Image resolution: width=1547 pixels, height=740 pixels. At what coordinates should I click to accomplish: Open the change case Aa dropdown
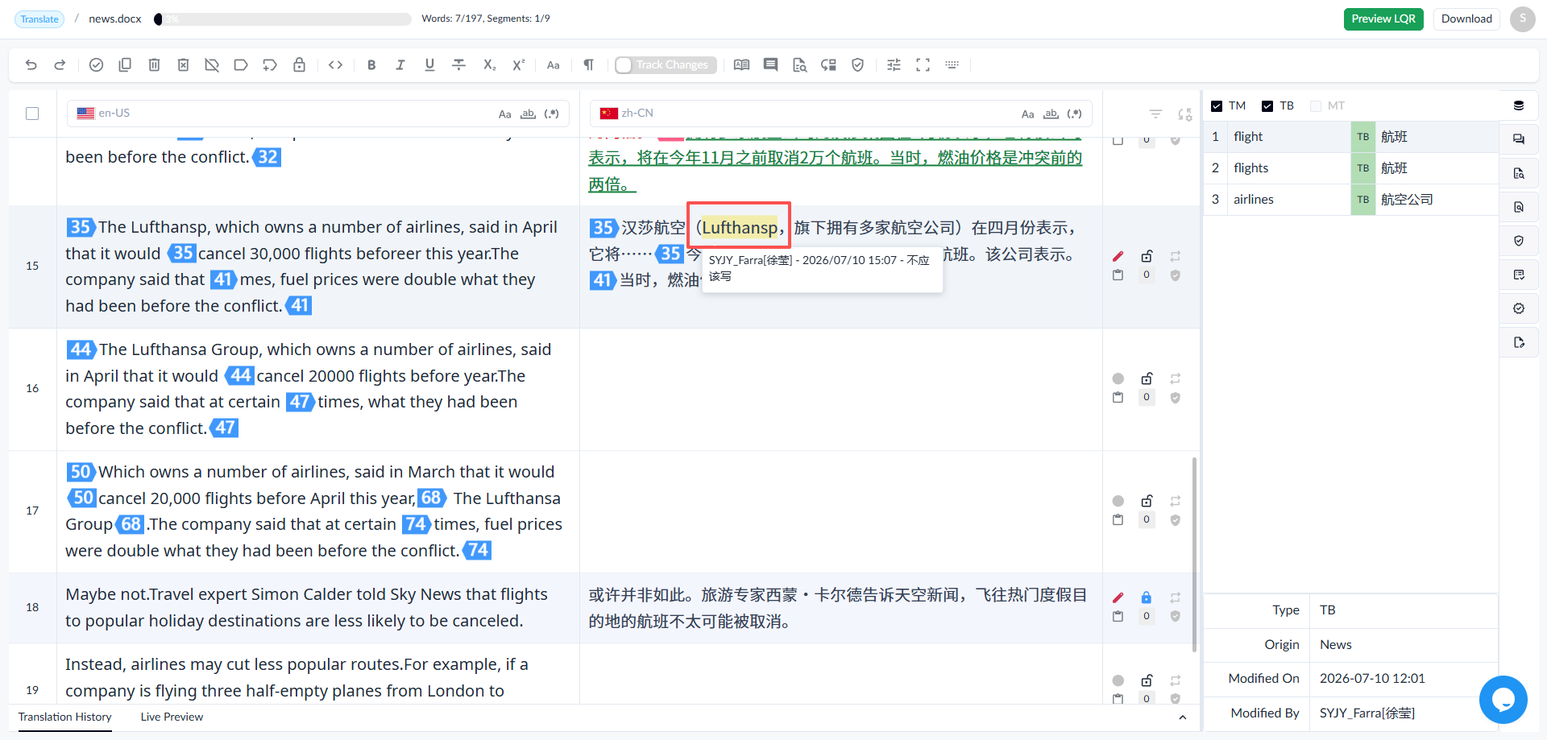click(x=554, y=65)
